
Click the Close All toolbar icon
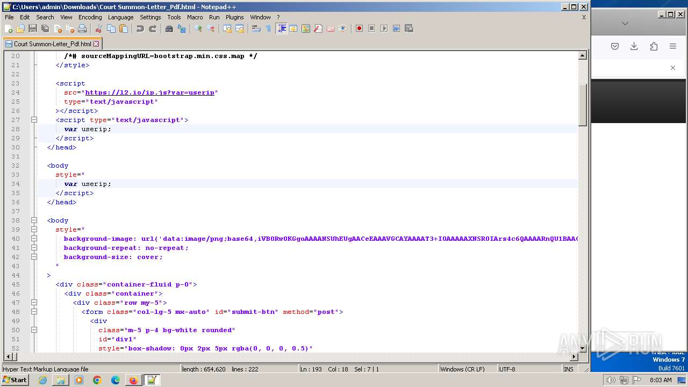point(70,28)
